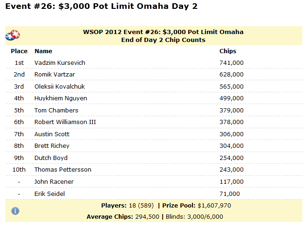The width and height of the screenshot is (307, 229).
Task: Click Robert Williamson III name
Action: (65, 122)
